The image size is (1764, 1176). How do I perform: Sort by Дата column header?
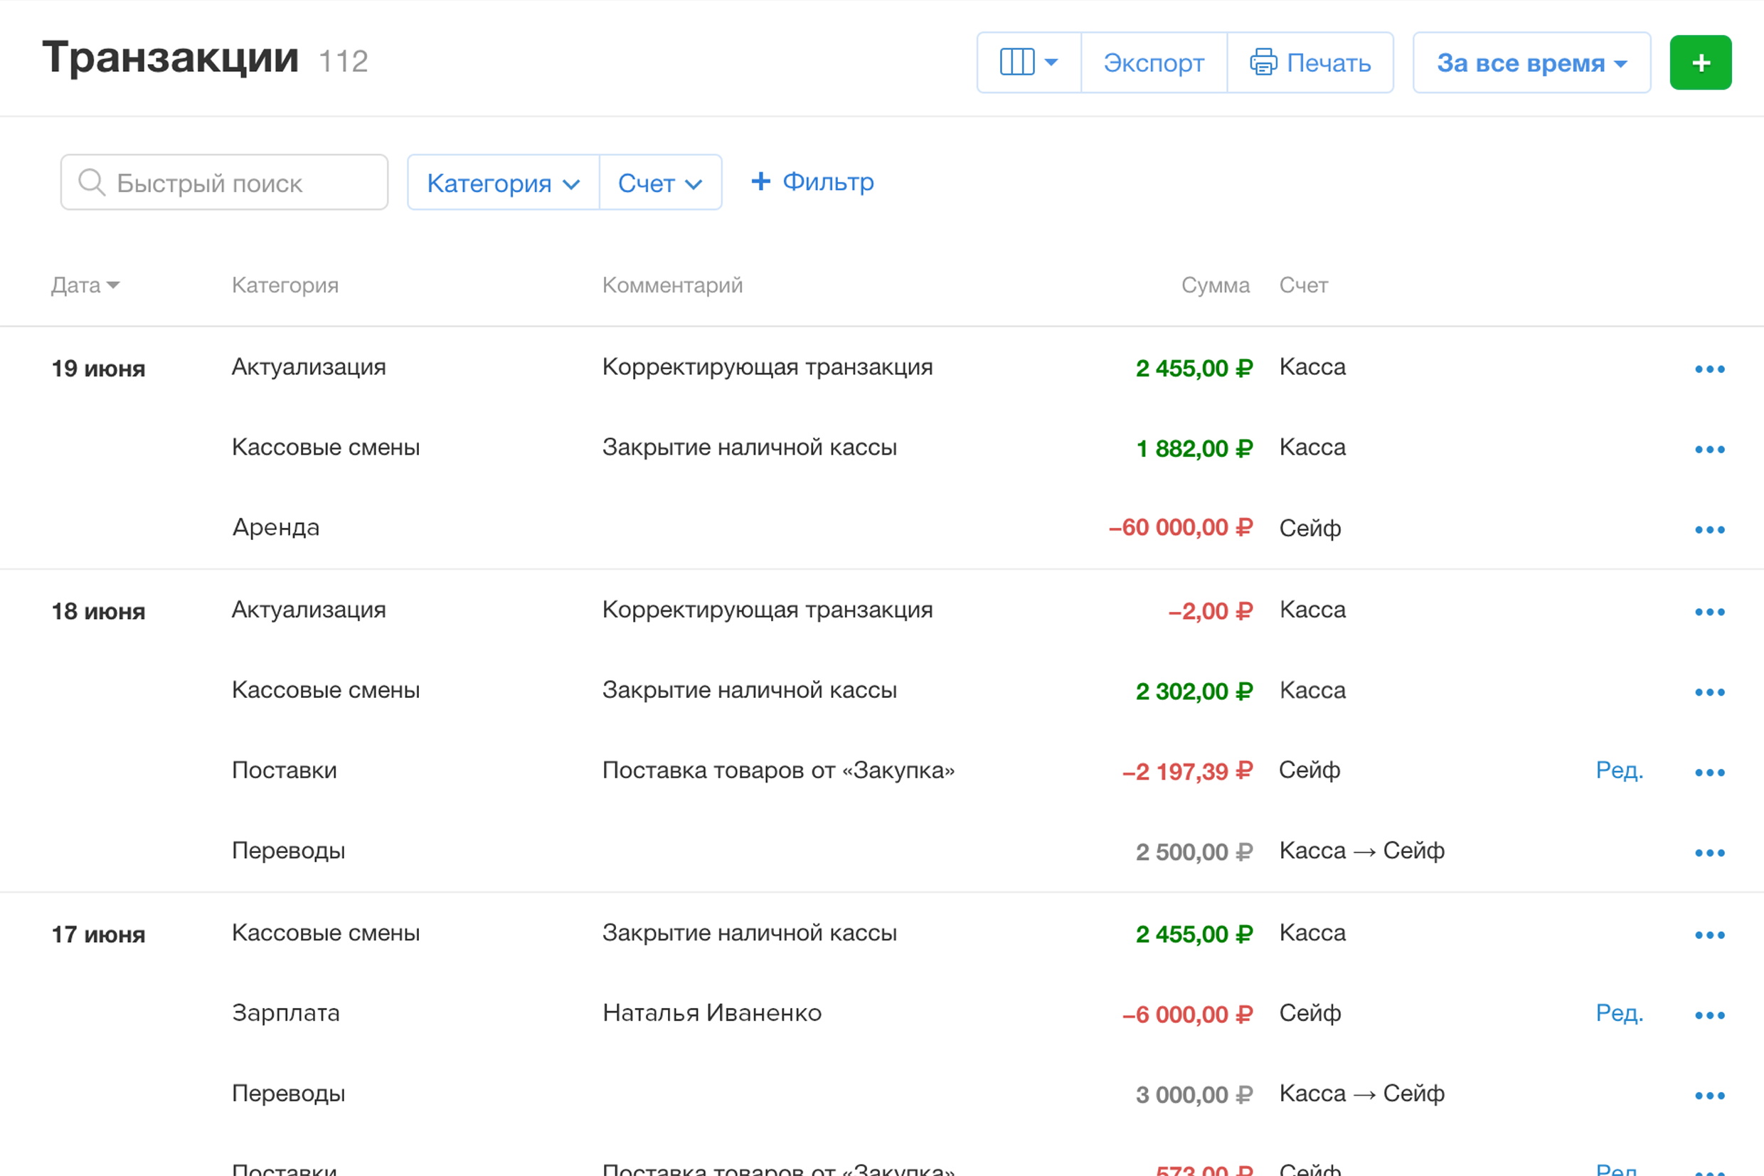coord(84,285)
